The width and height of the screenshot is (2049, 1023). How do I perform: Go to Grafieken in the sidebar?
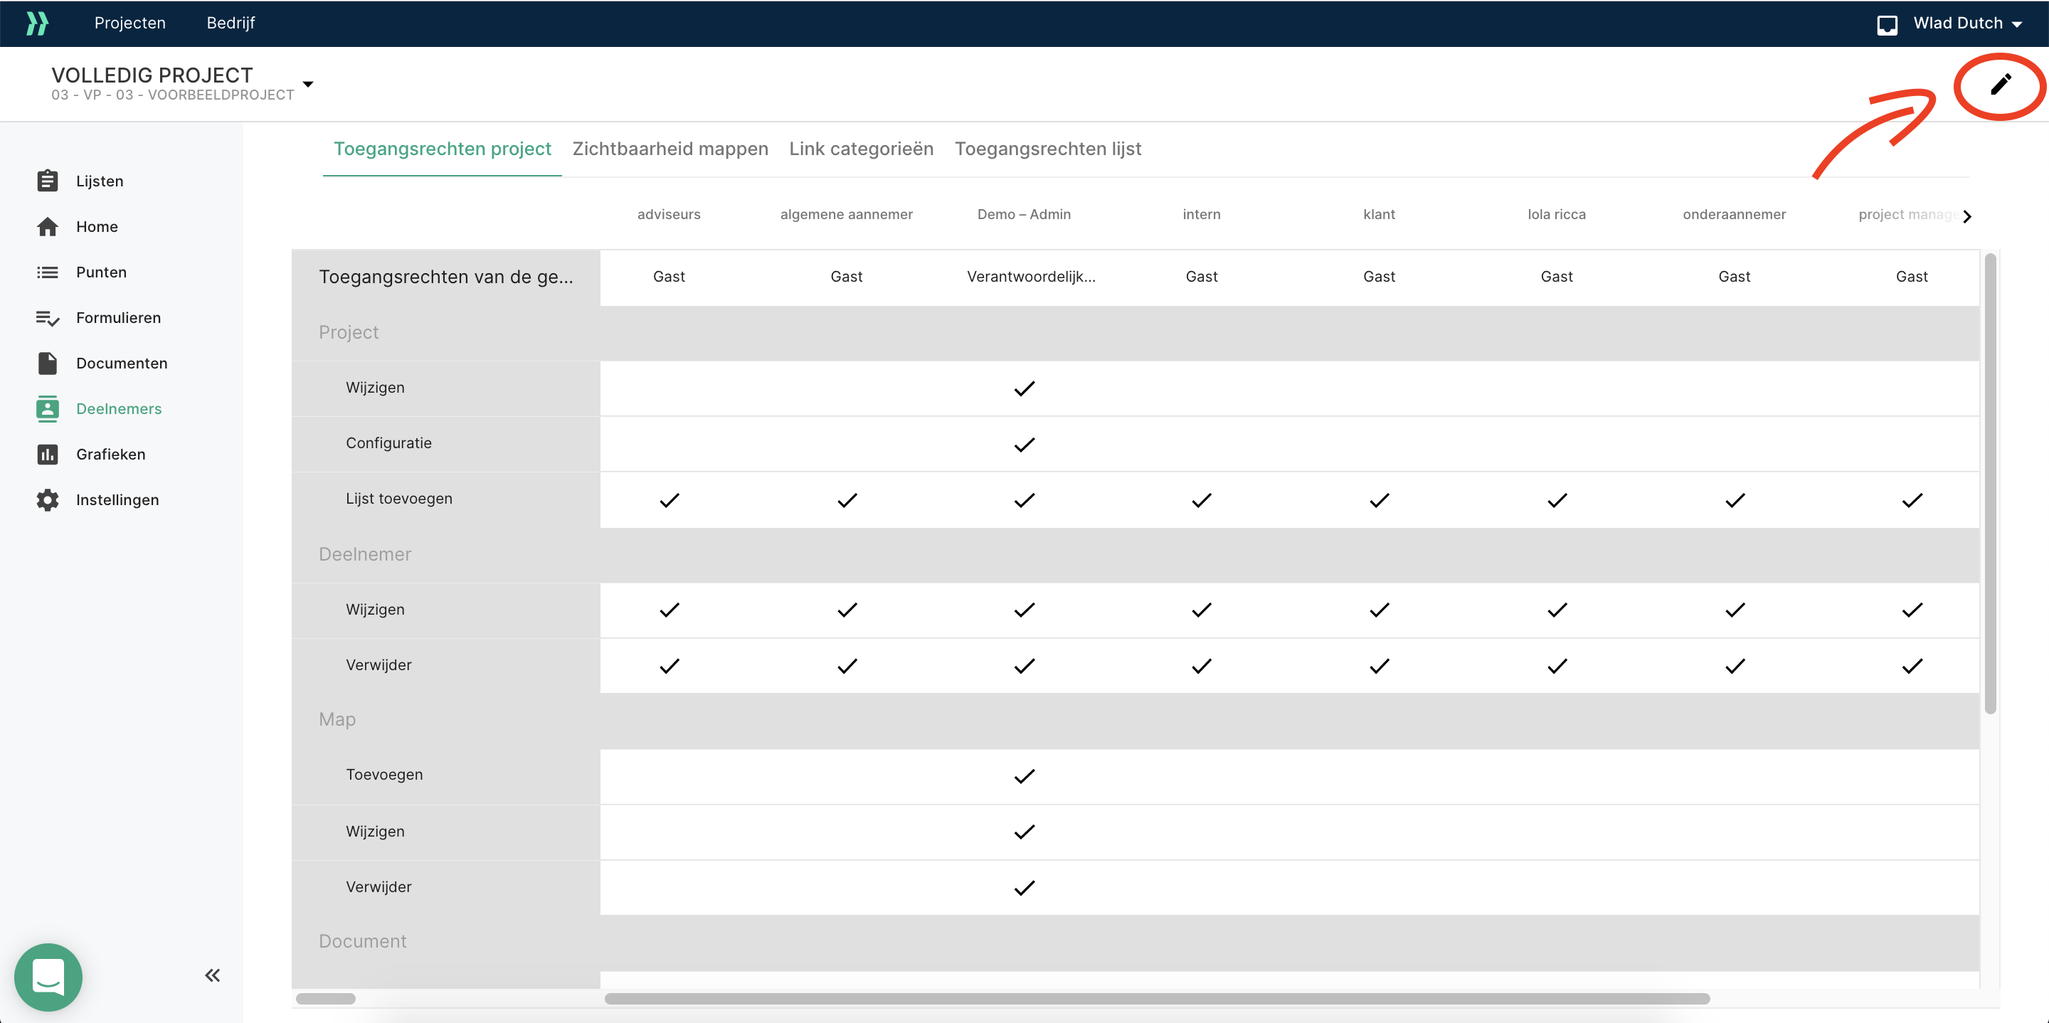[x=110, y=454]
